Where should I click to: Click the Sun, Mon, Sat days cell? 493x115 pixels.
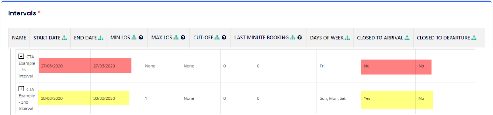click(333, 98)
